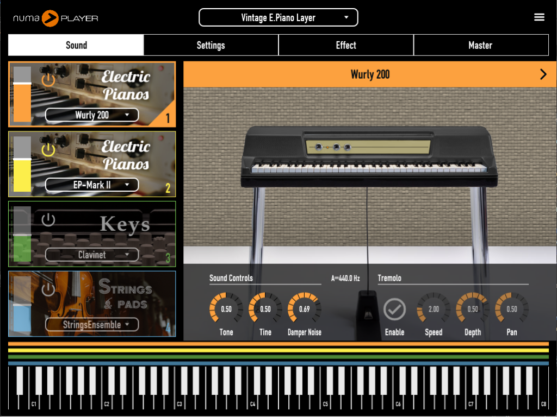The width and height of the screenshot is (557, 417).
Task: Open the EP-Mark II sound dropdown
Action: coord(92,185)
